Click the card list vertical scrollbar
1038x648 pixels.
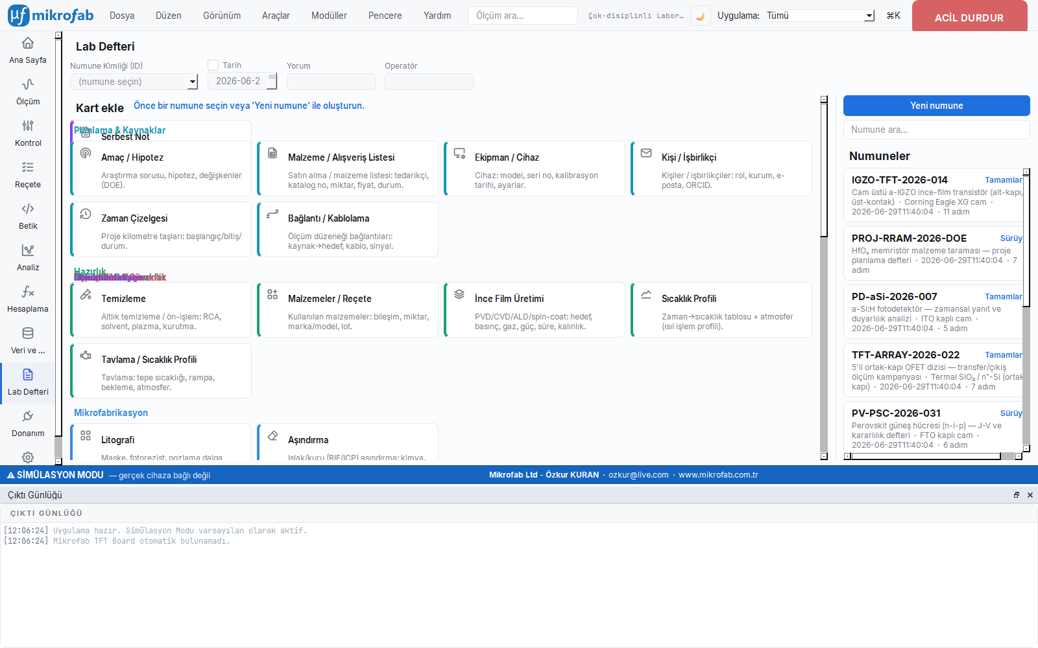[x=824, y=279]
